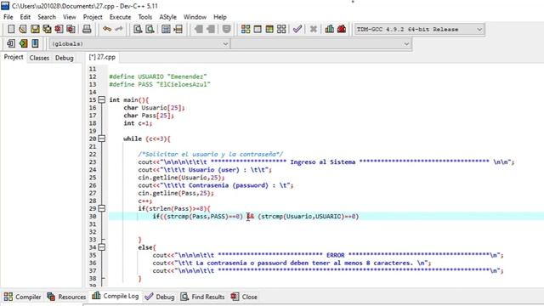This screenshot has width=544, height=306.
Task: Open the Resources bottom tab
Action: coord(66,297)
